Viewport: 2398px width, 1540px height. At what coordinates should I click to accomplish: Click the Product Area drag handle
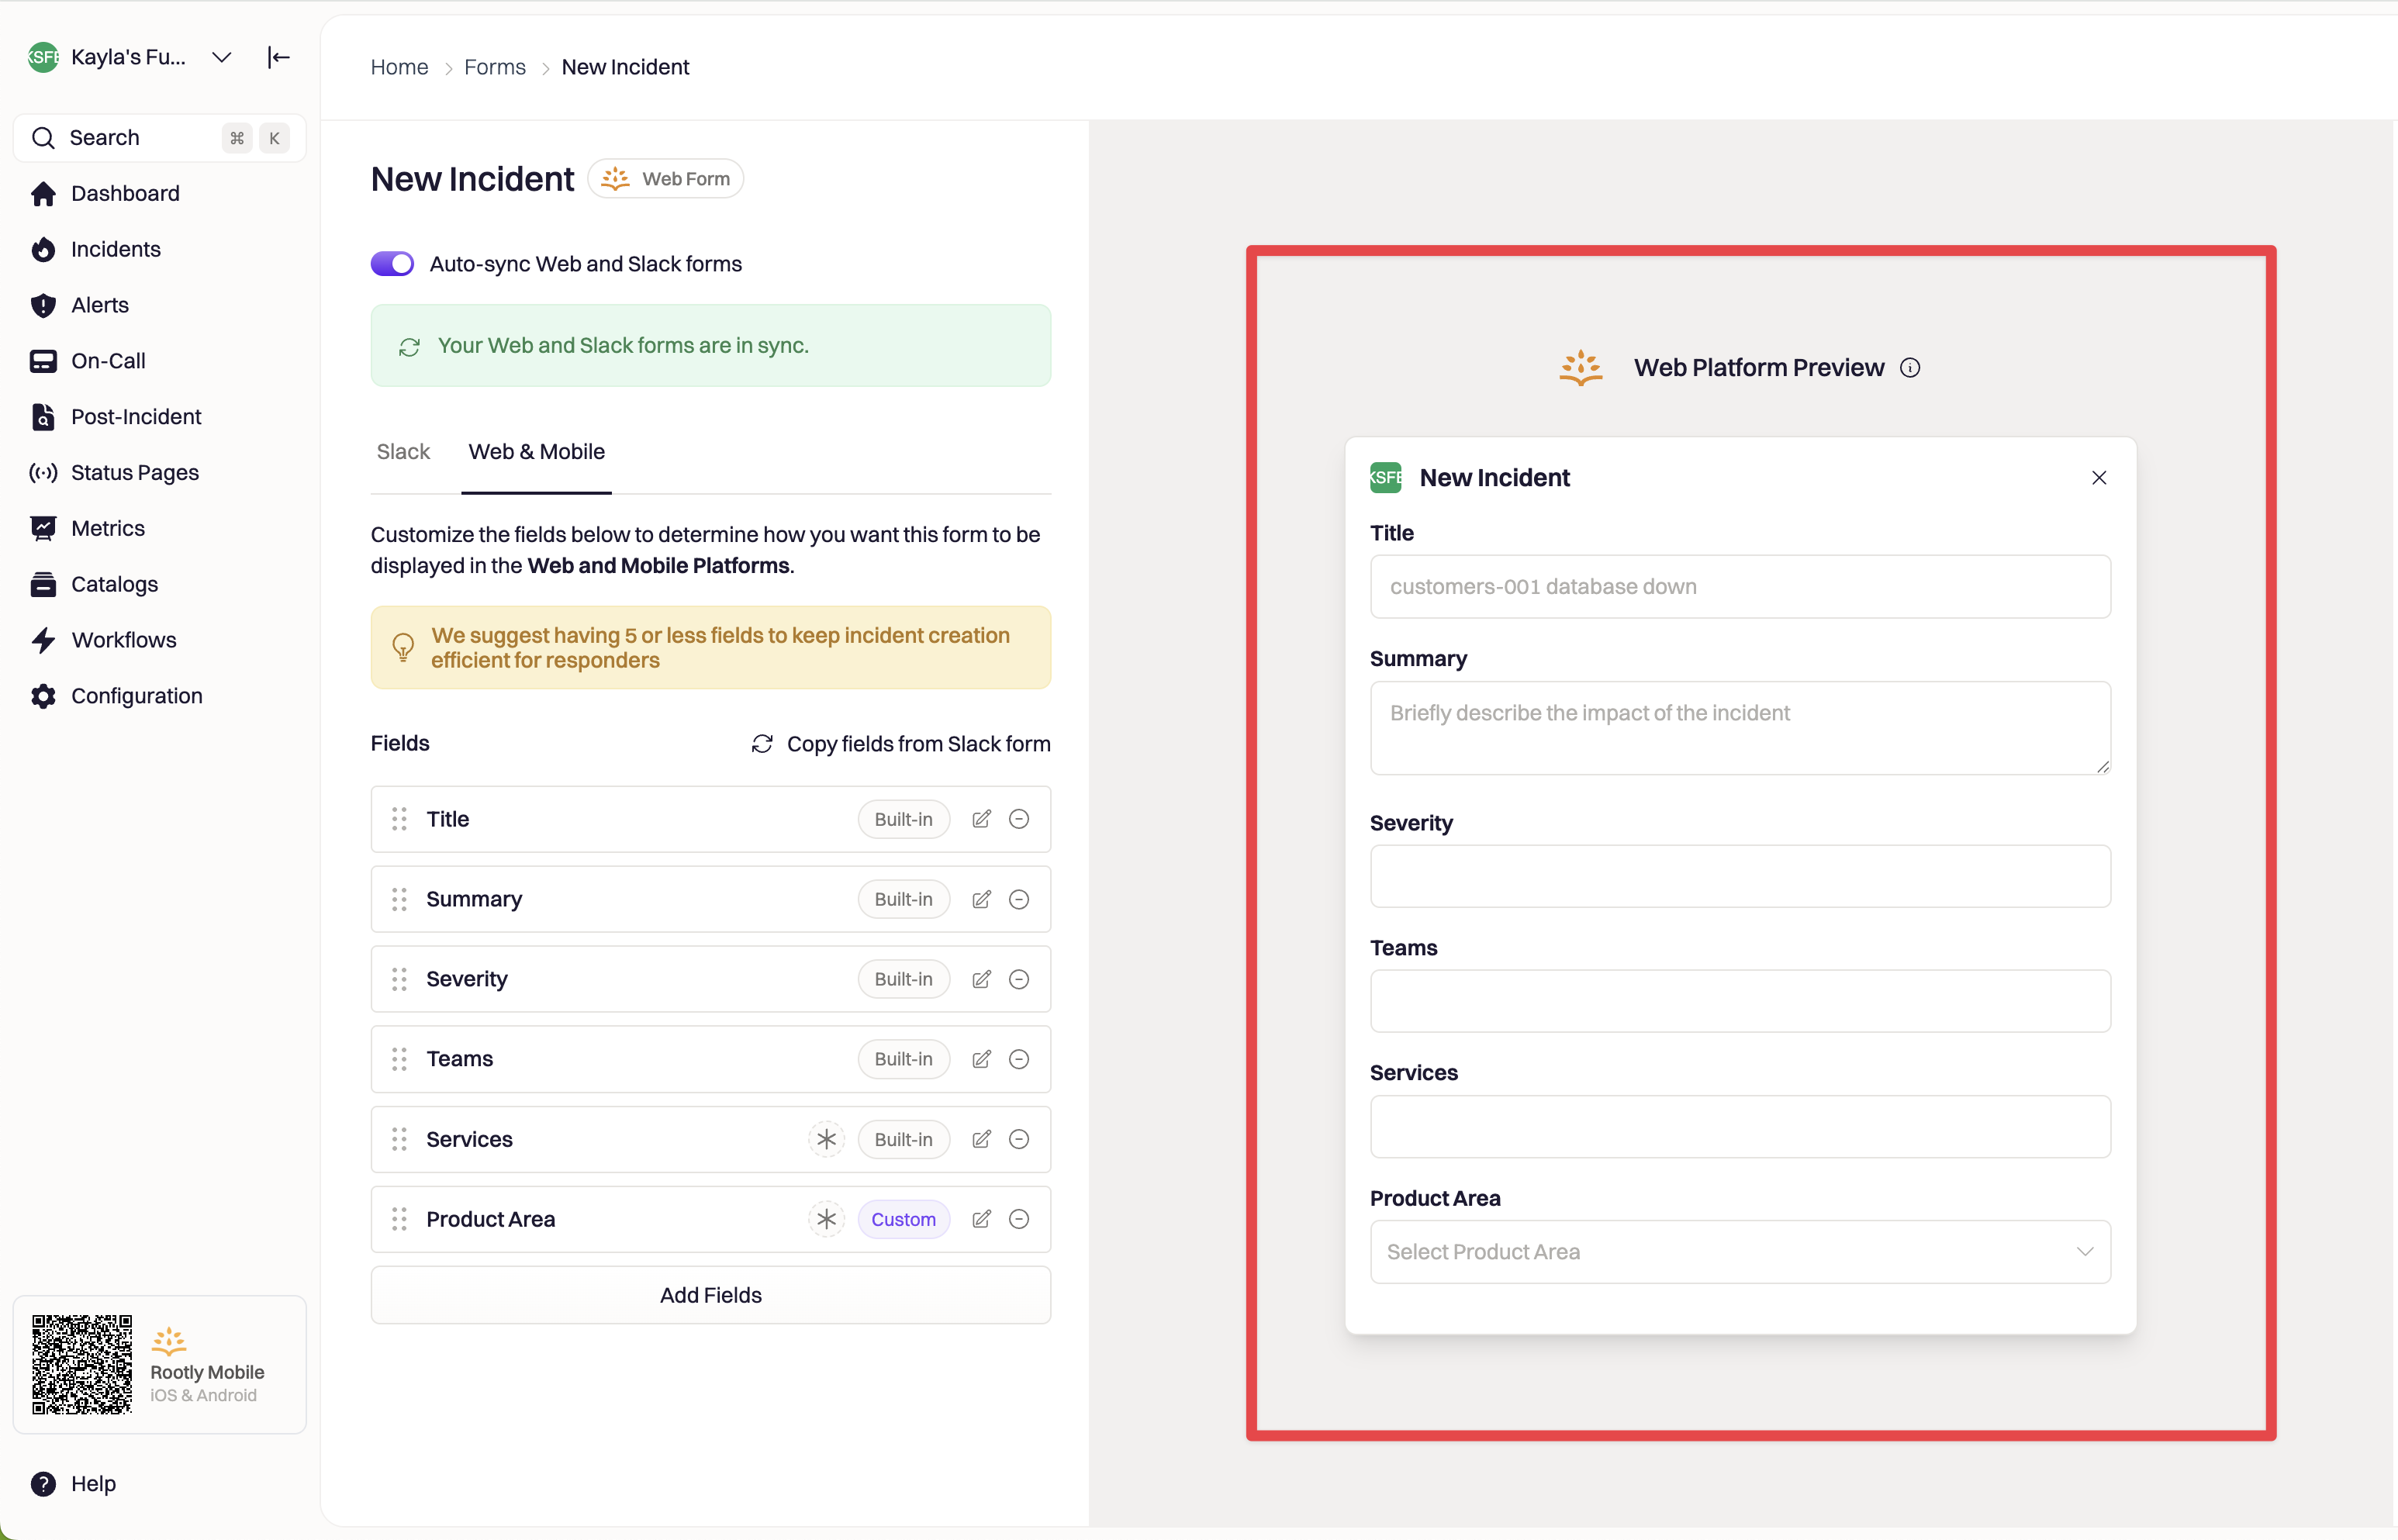pos(399,1220)
